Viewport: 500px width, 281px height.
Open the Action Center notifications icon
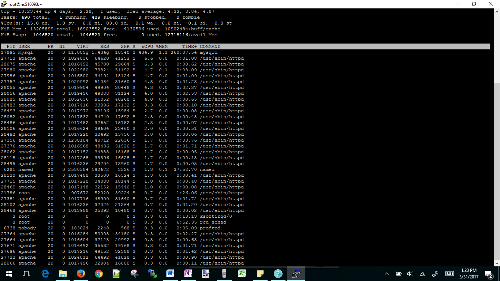pos(488,274)
